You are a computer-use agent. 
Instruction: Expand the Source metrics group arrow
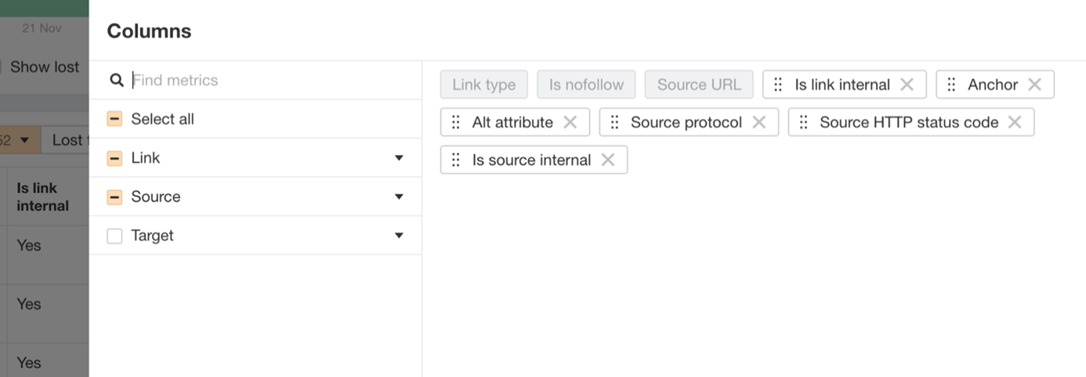point(399,197)
